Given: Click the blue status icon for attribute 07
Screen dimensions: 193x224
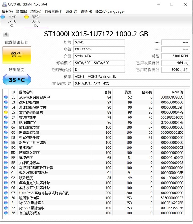Looking at the screenshot, I should click(6, 117).
